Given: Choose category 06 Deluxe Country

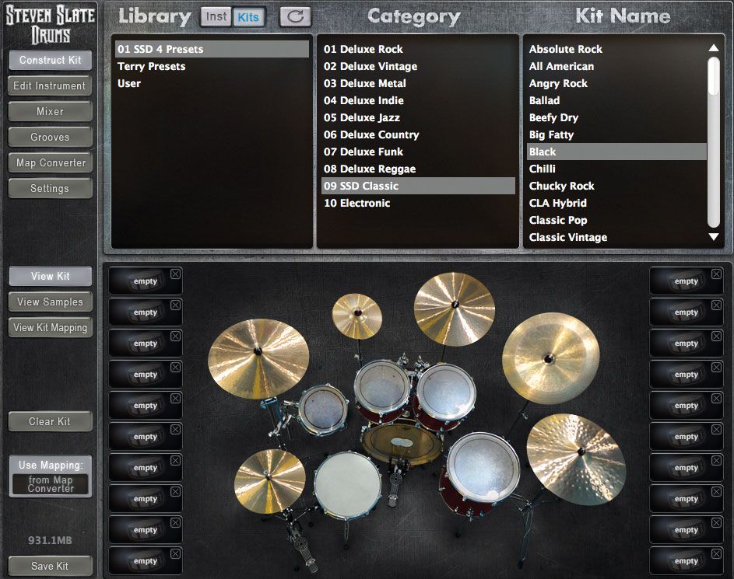Looking at the screenshot, I should [x=419, y=134].
